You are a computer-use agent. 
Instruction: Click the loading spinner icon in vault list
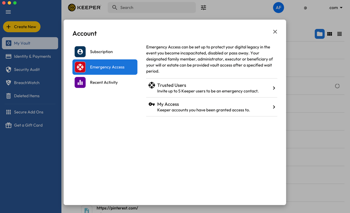click(x=337, y=86)
